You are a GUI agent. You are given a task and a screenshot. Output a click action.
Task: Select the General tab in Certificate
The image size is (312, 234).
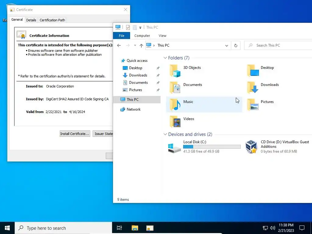(x=17, y=19)
